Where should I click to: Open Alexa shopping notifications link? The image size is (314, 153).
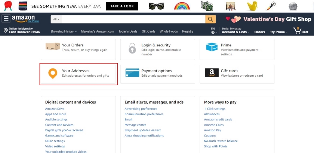coord(144,135)
